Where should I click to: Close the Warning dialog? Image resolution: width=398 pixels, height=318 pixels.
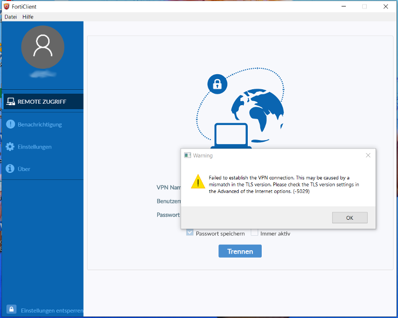[368, 155]
